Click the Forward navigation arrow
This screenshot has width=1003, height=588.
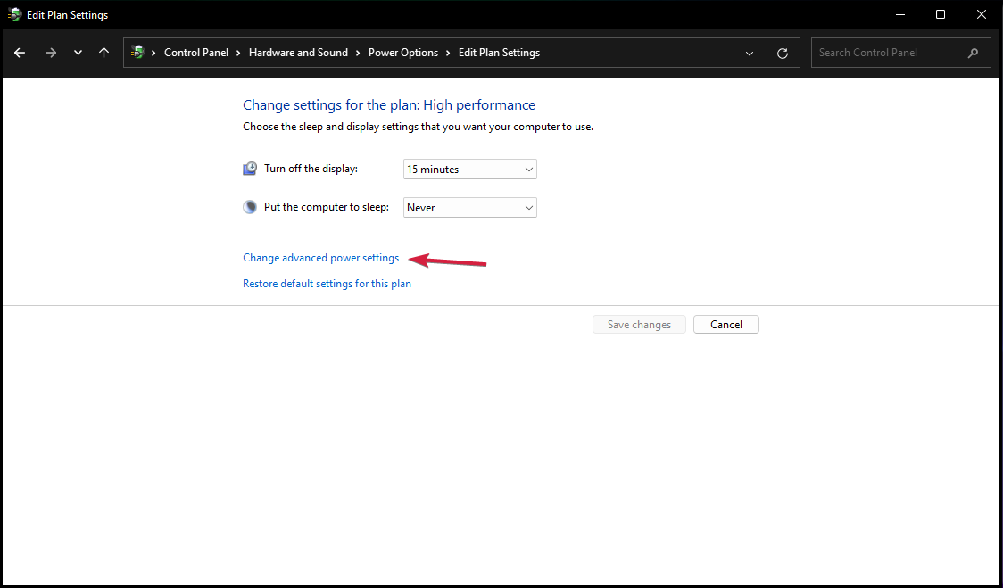[x=51, y=53]
